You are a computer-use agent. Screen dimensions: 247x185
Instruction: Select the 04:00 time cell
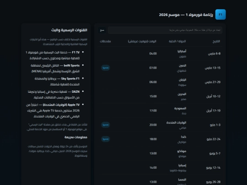(x=153, y=53)
